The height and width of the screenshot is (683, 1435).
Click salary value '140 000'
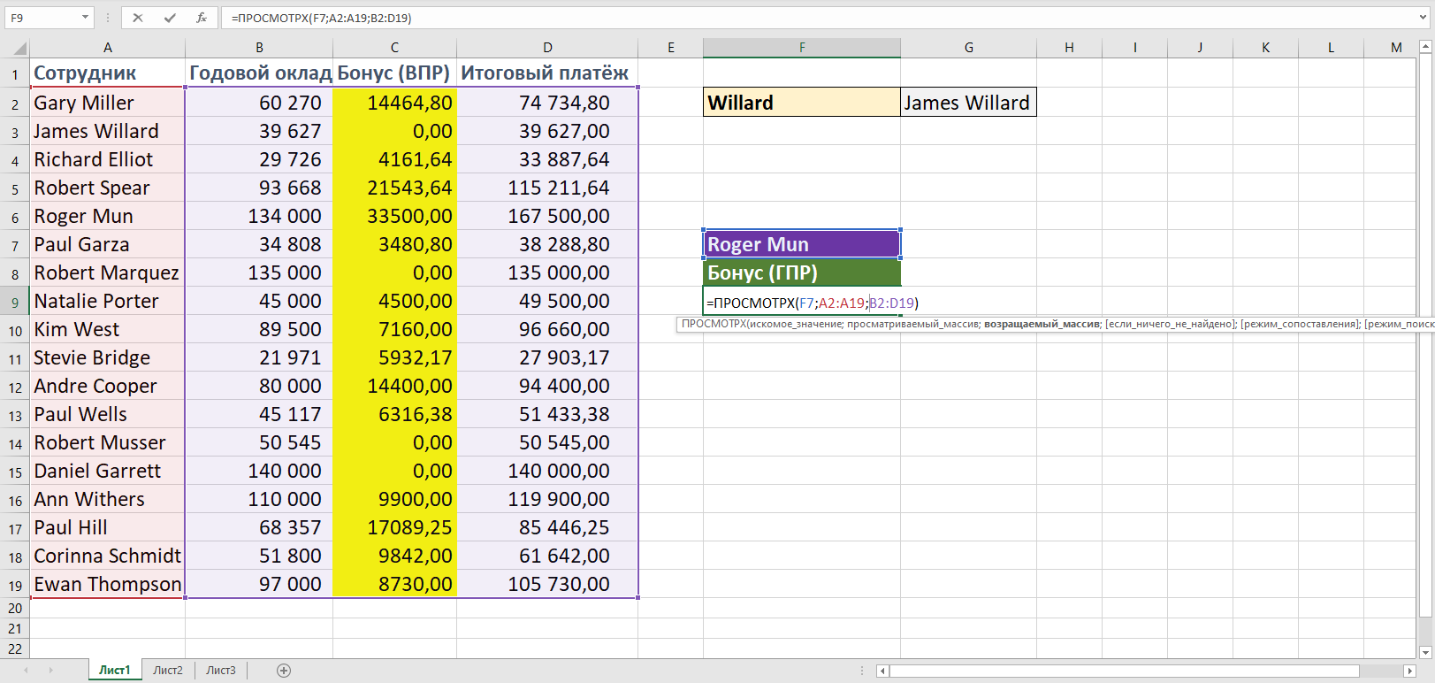coord(259,471)
